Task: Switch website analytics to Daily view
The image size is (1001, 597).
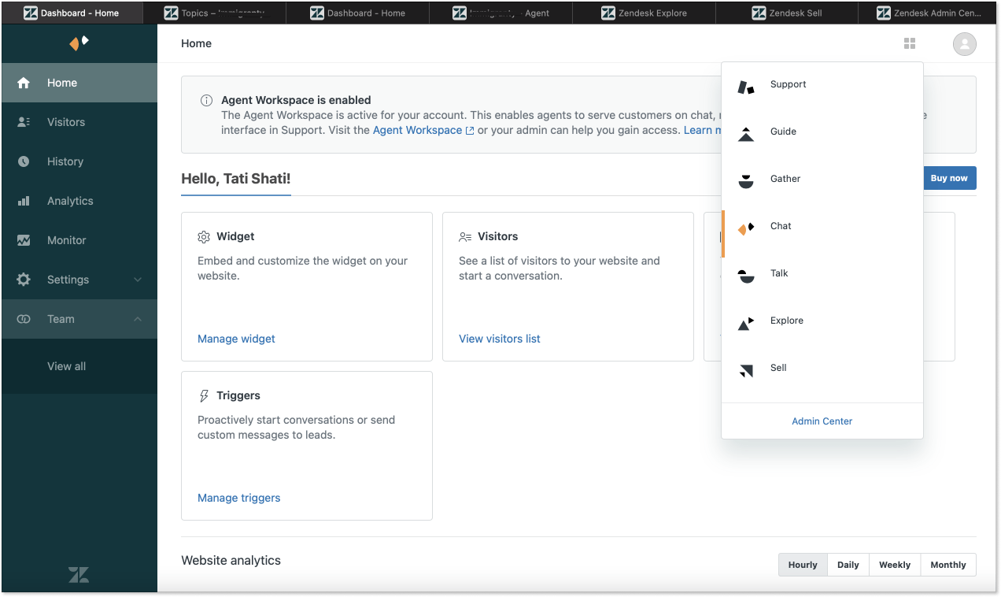Action: [848, 564]
